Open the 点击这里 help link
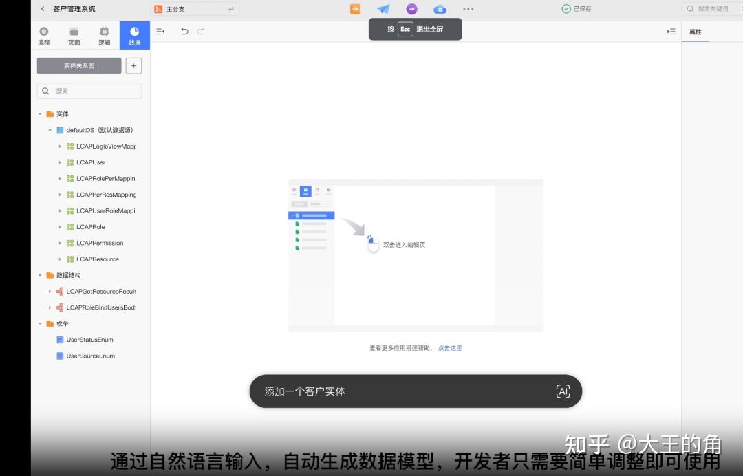The image size is (743, 476). coord(450,348)
